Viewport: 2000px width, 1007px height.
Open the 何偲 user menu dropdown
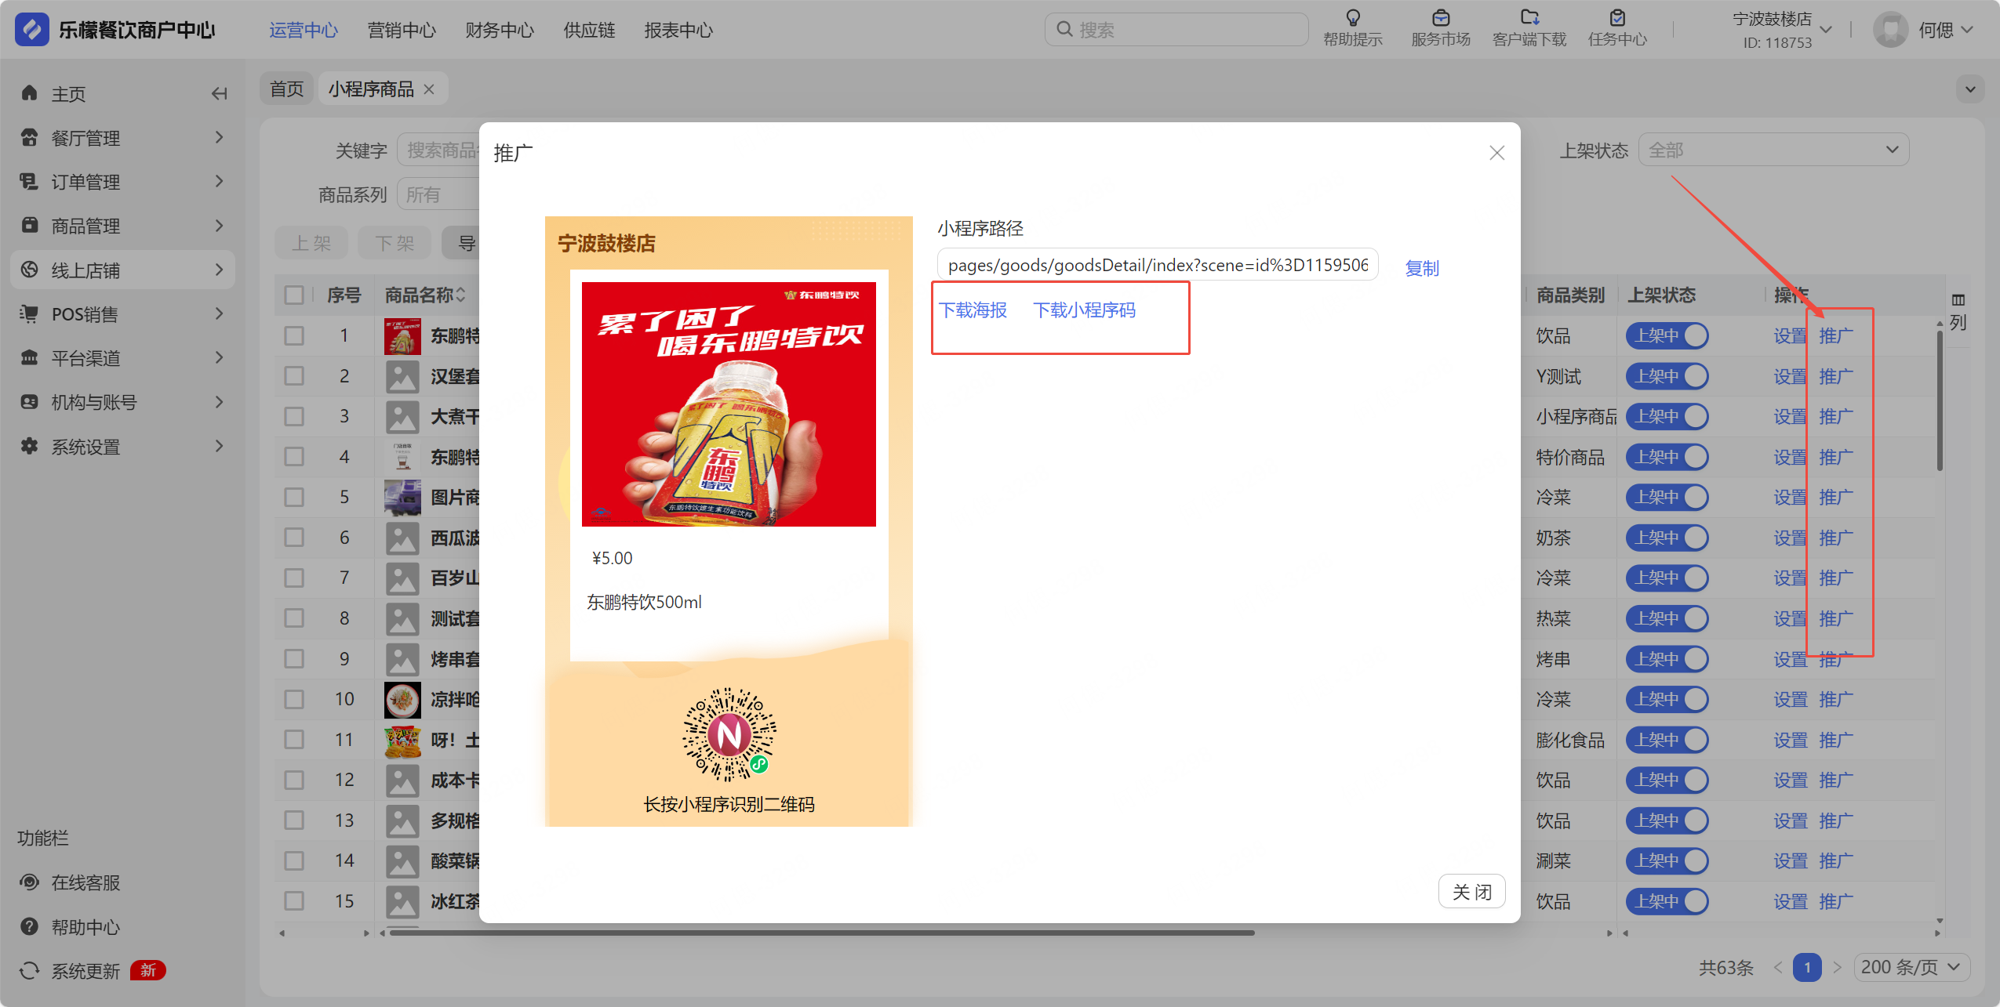coord(1945,30)
